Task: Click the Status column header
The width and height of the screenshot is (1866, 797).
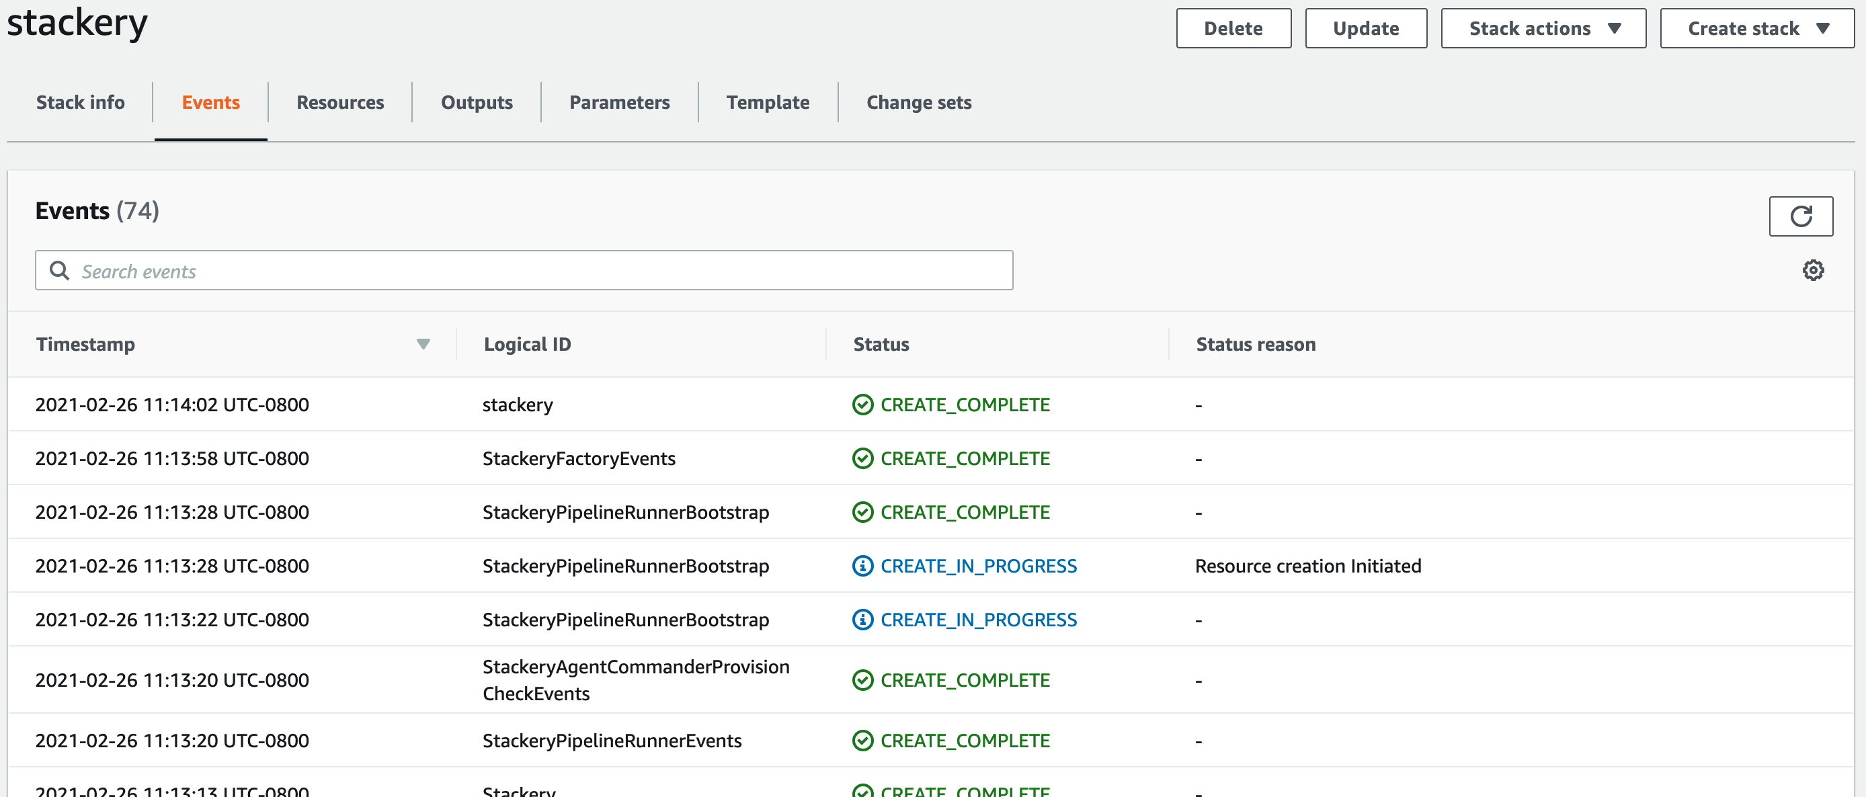Action: point(881,344)
